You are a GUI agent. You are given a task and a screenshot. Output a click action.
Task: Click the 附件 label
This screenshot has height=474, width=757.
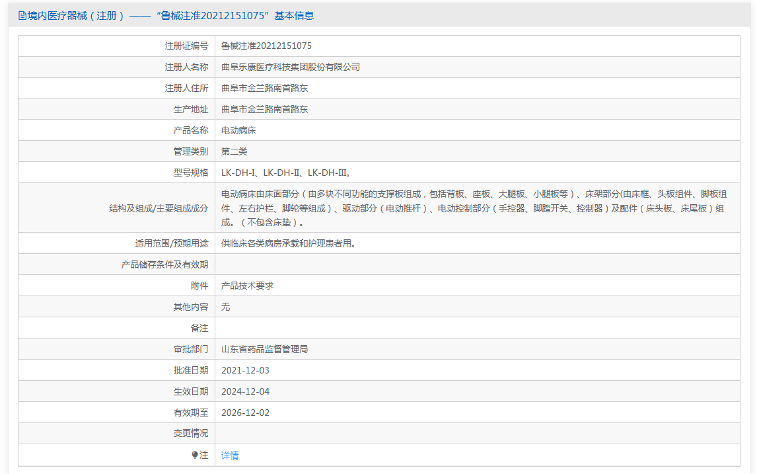click(199, 286)
